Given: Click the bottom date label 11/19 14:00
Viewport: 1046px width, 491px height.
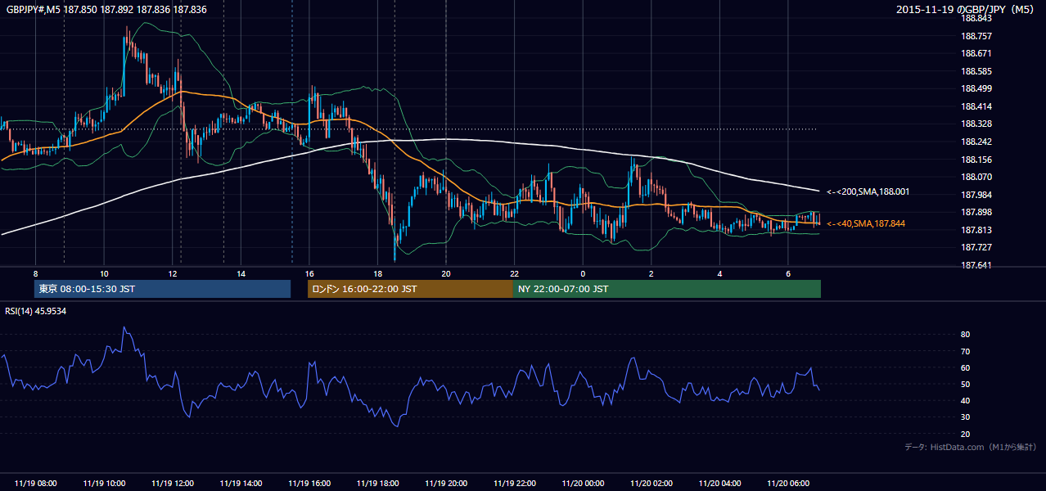Looking at the screenshot, I should (x=241, y=484).
